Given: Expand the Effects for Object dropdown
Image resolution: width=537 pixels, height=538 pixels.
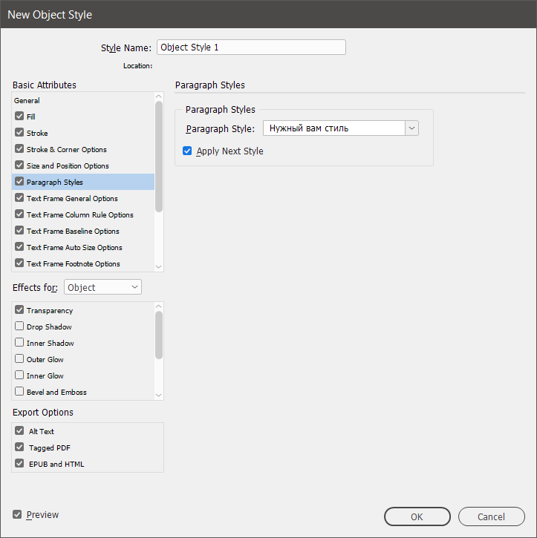Looking at the screenshot, I should (x=102, y=287).
